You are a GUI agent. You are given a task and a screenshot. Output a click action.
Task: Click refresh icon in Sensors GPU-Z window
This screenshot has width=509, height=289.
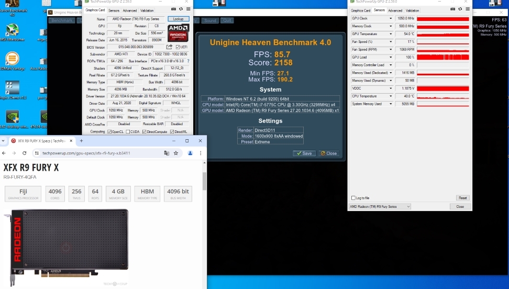[460, 9]
